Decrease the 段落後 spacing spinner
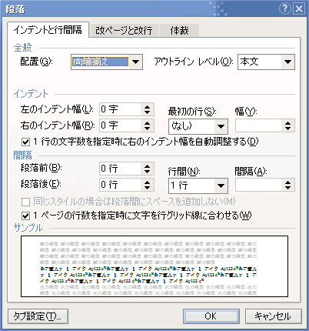Screen dimensions: 309x331 [x=147, y=188]
